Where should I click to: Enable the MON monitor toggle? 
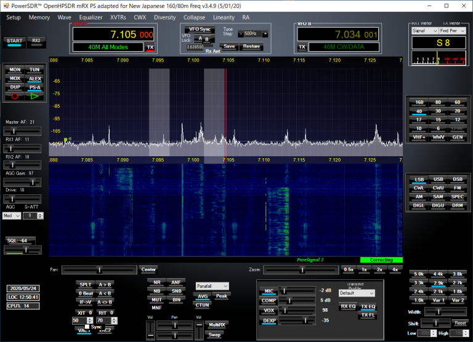(15, 70)
